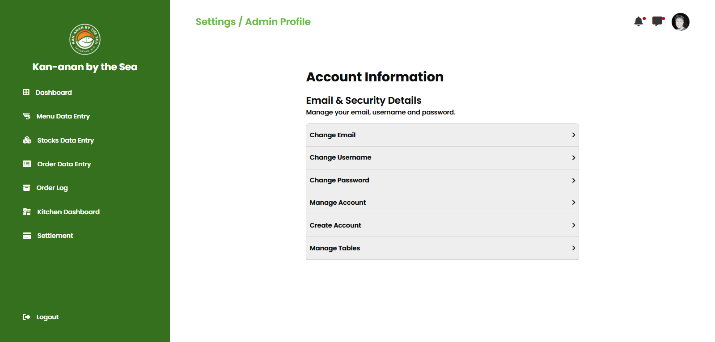Expand the Change Email chevron

[573, 135]
